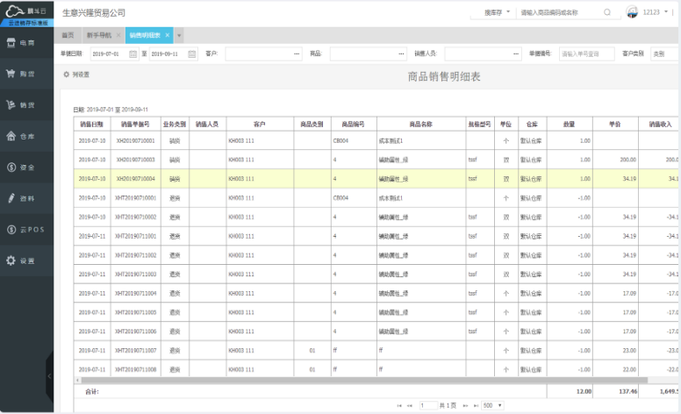Image resolution: width=681 pixels, height=414 pixels.
Task: Click the unit price 200.00 cell
Action: point(615,160)
